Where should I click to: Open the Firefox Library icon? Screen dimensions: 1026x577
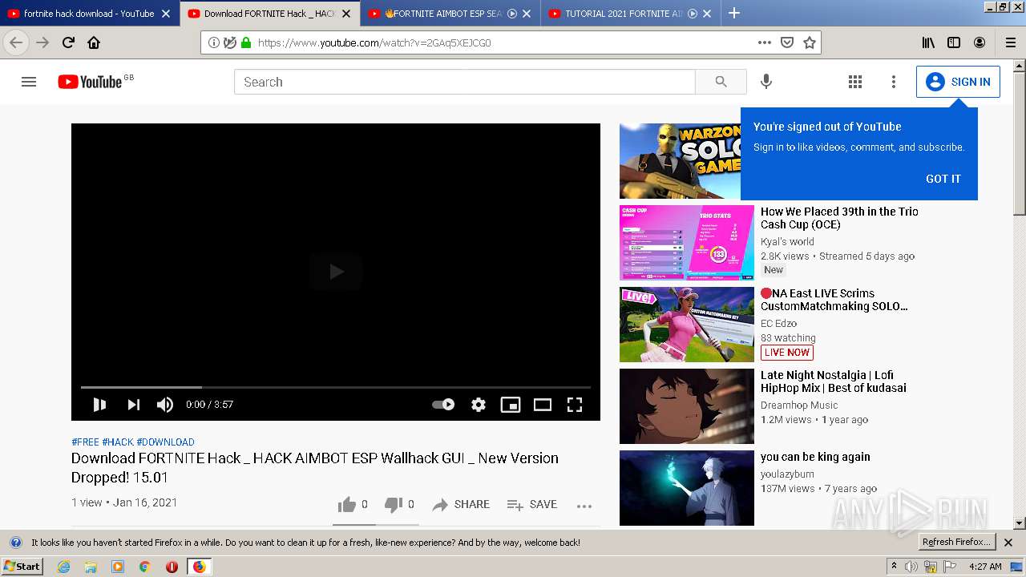point(928,42)
